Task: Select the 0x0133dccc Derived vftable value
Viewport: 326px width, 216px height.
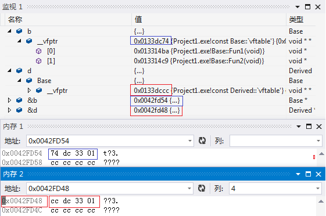Action: [x=151, y=91]
